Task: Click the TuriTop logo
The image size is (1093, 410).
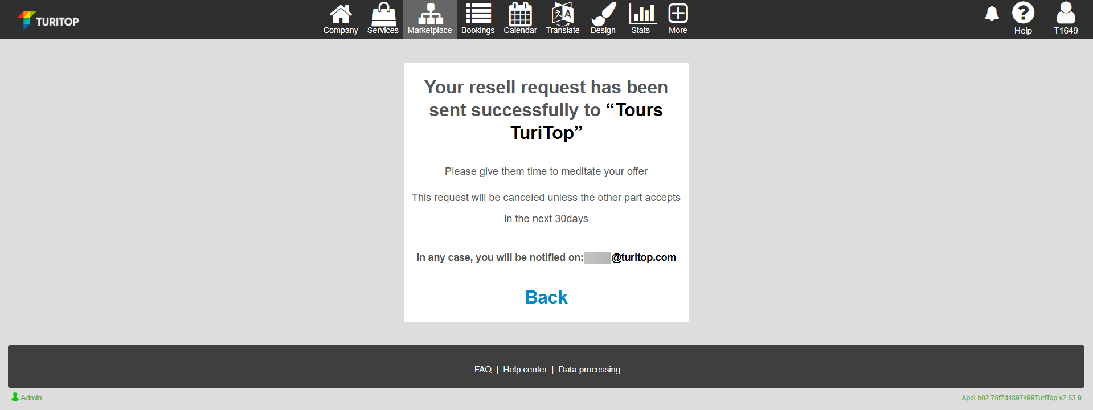Action: click(48, 20)
